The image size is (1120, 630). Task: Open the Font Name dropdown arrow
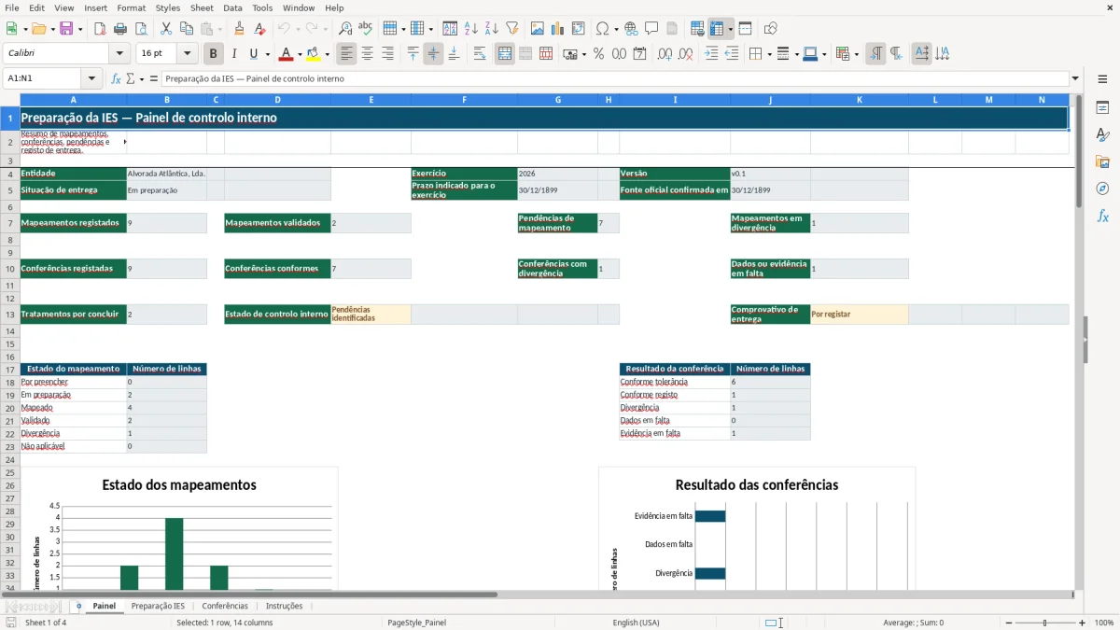click(x=119, y=54)
